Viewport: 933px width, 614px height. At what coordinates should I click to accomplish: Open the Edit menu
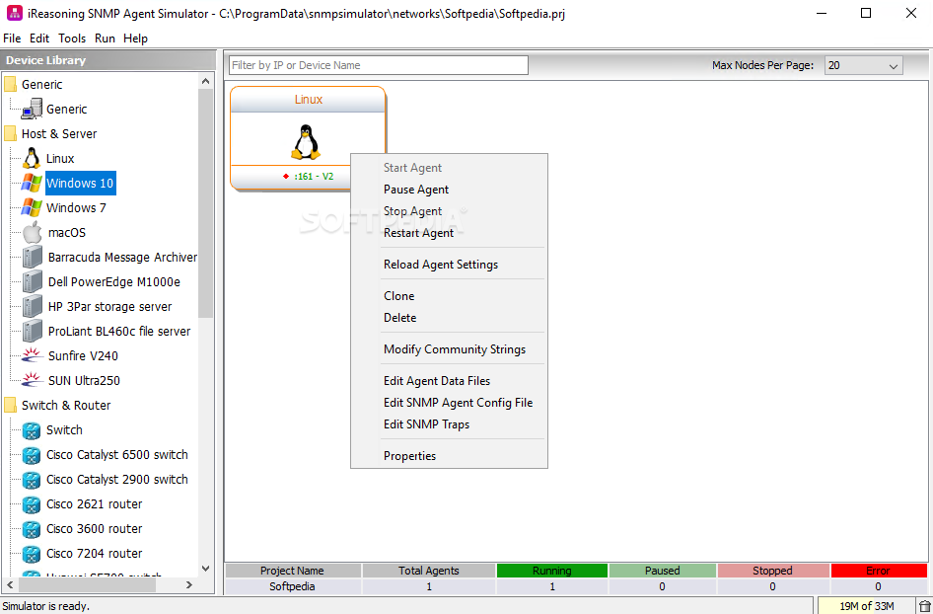click(39, 38)
